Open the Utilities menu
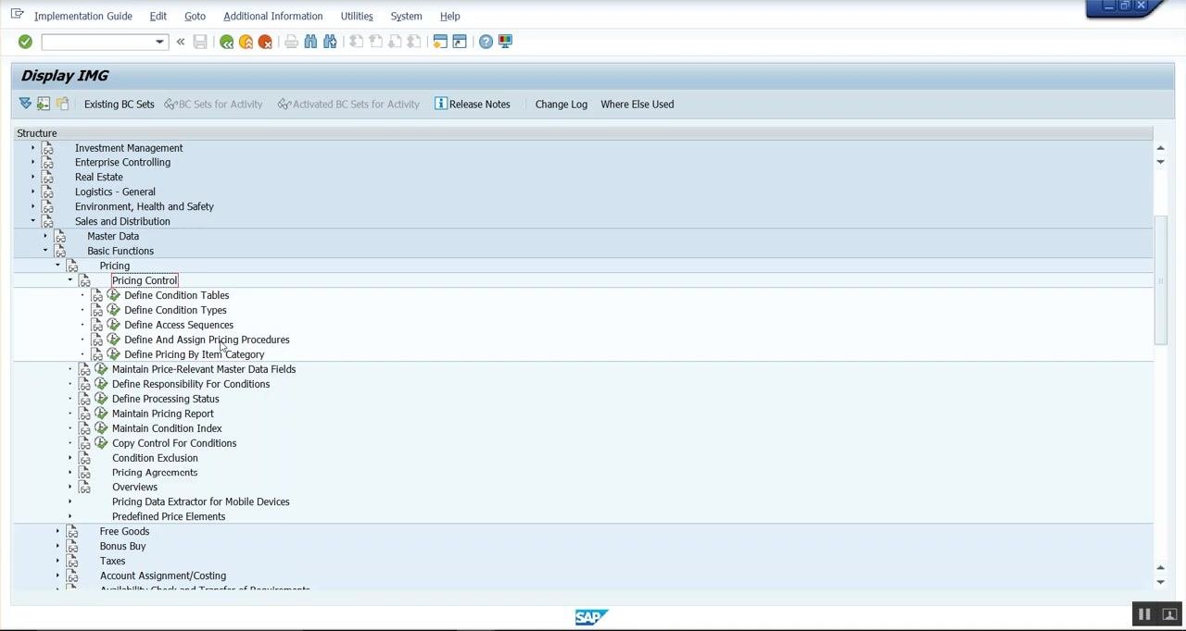The width and height of the screenshot is (1186, 631). point(357,16)
